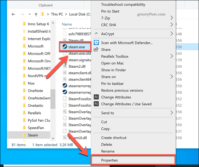The height and width of the screenshot is (167, 199).
Task: Click the OneNote folder icon in sidebar
Action: click(24, 91)
